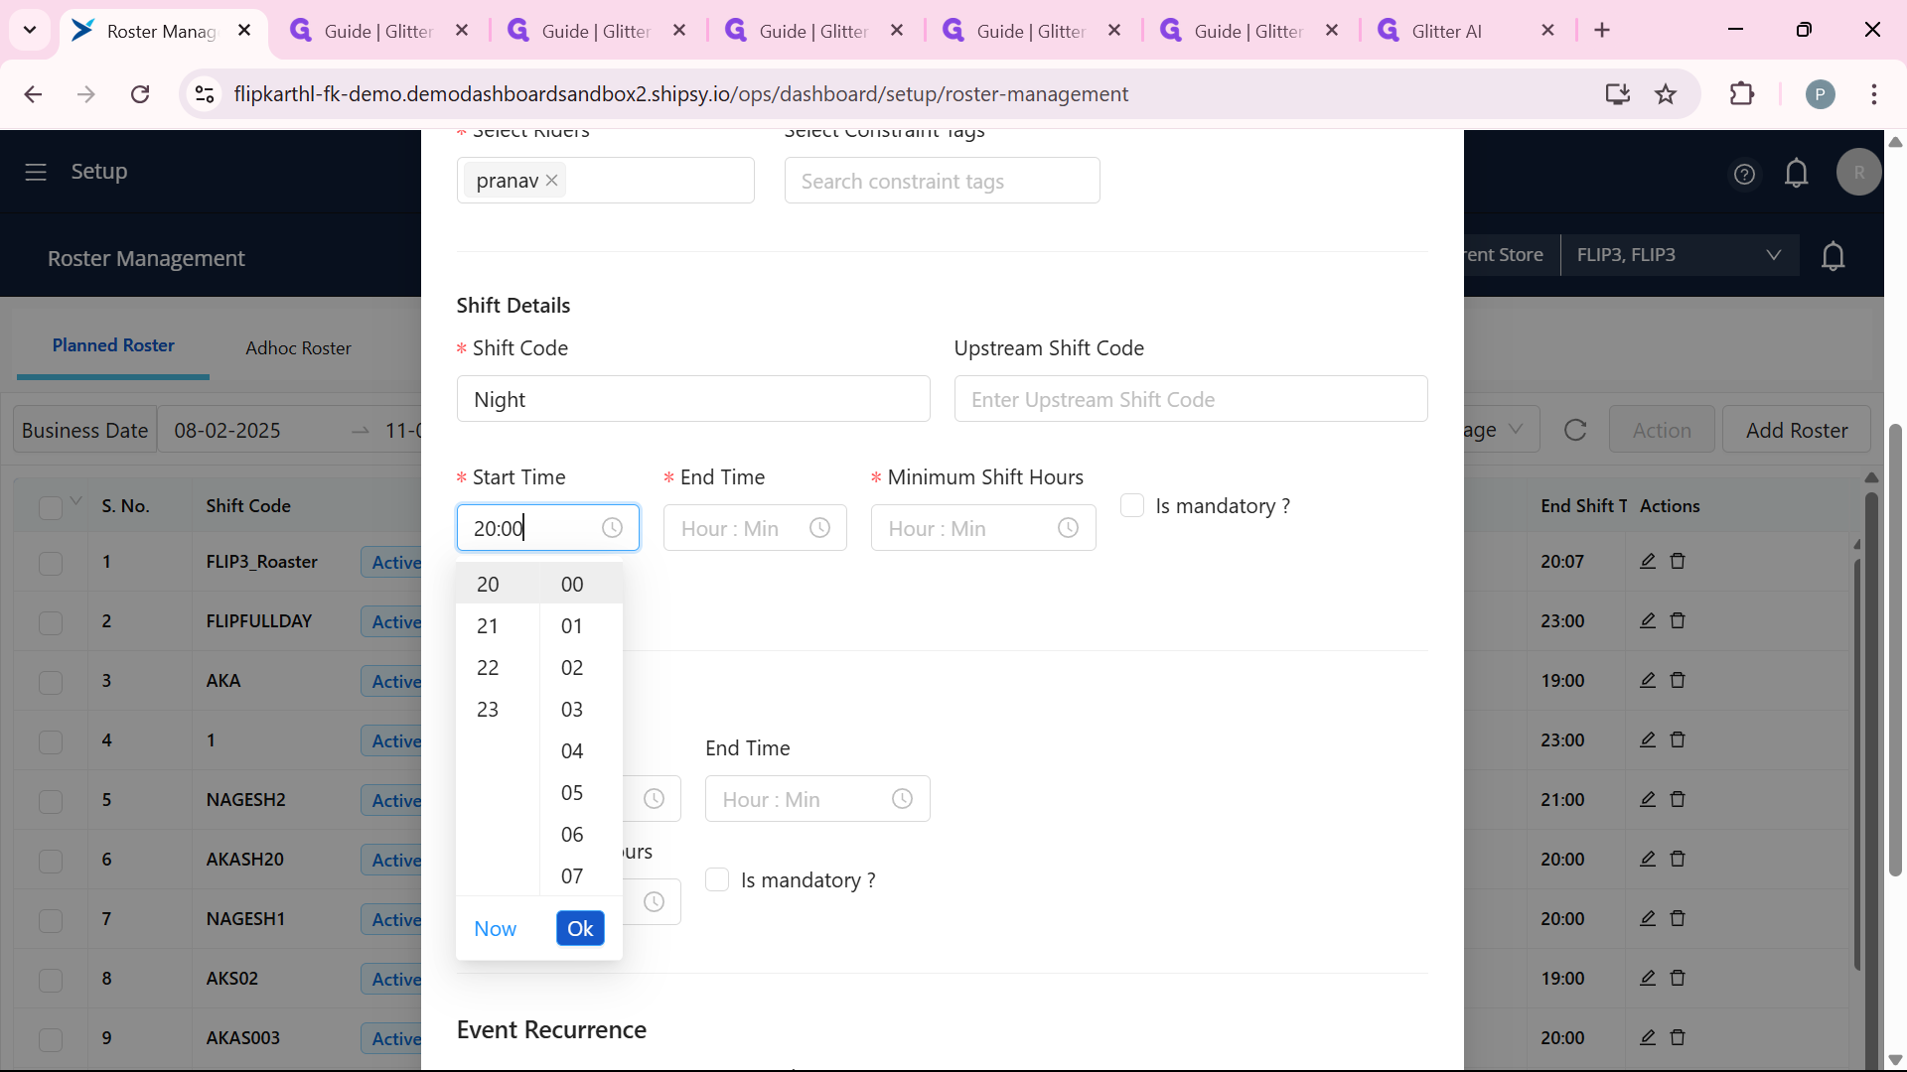The width and height of the screenshot is (1907, 1072).
Task: Delete the AKA row ending 19:00
Action: (x=1678, y=680)
